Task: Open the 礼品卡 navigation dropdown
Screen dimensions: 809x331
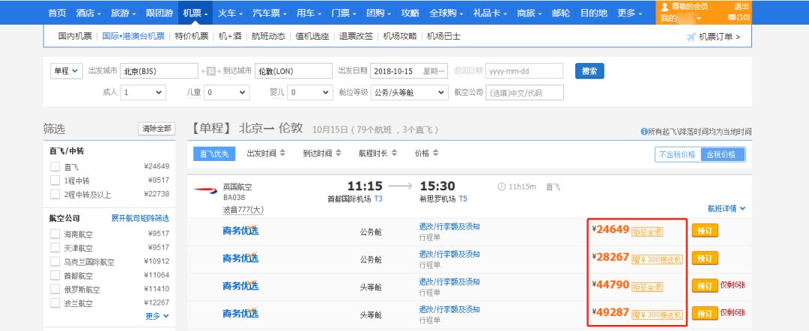Action: click(x=490, y=13)
